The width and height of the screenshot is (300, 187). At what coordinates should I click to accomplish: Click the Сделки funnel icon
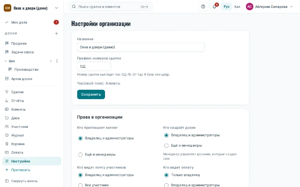(7, 92)
